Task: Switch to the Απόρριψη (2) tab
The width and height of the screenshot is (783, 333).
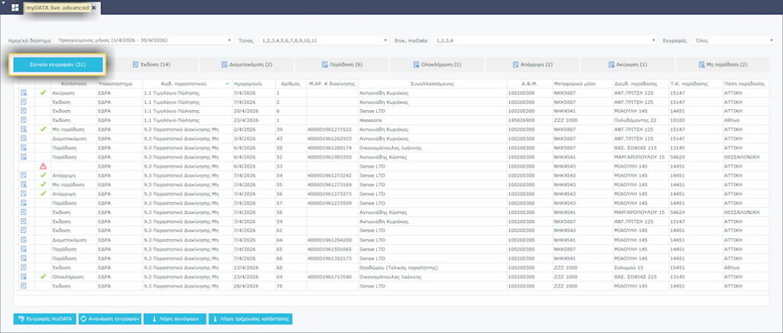Action: pos(532,65)
